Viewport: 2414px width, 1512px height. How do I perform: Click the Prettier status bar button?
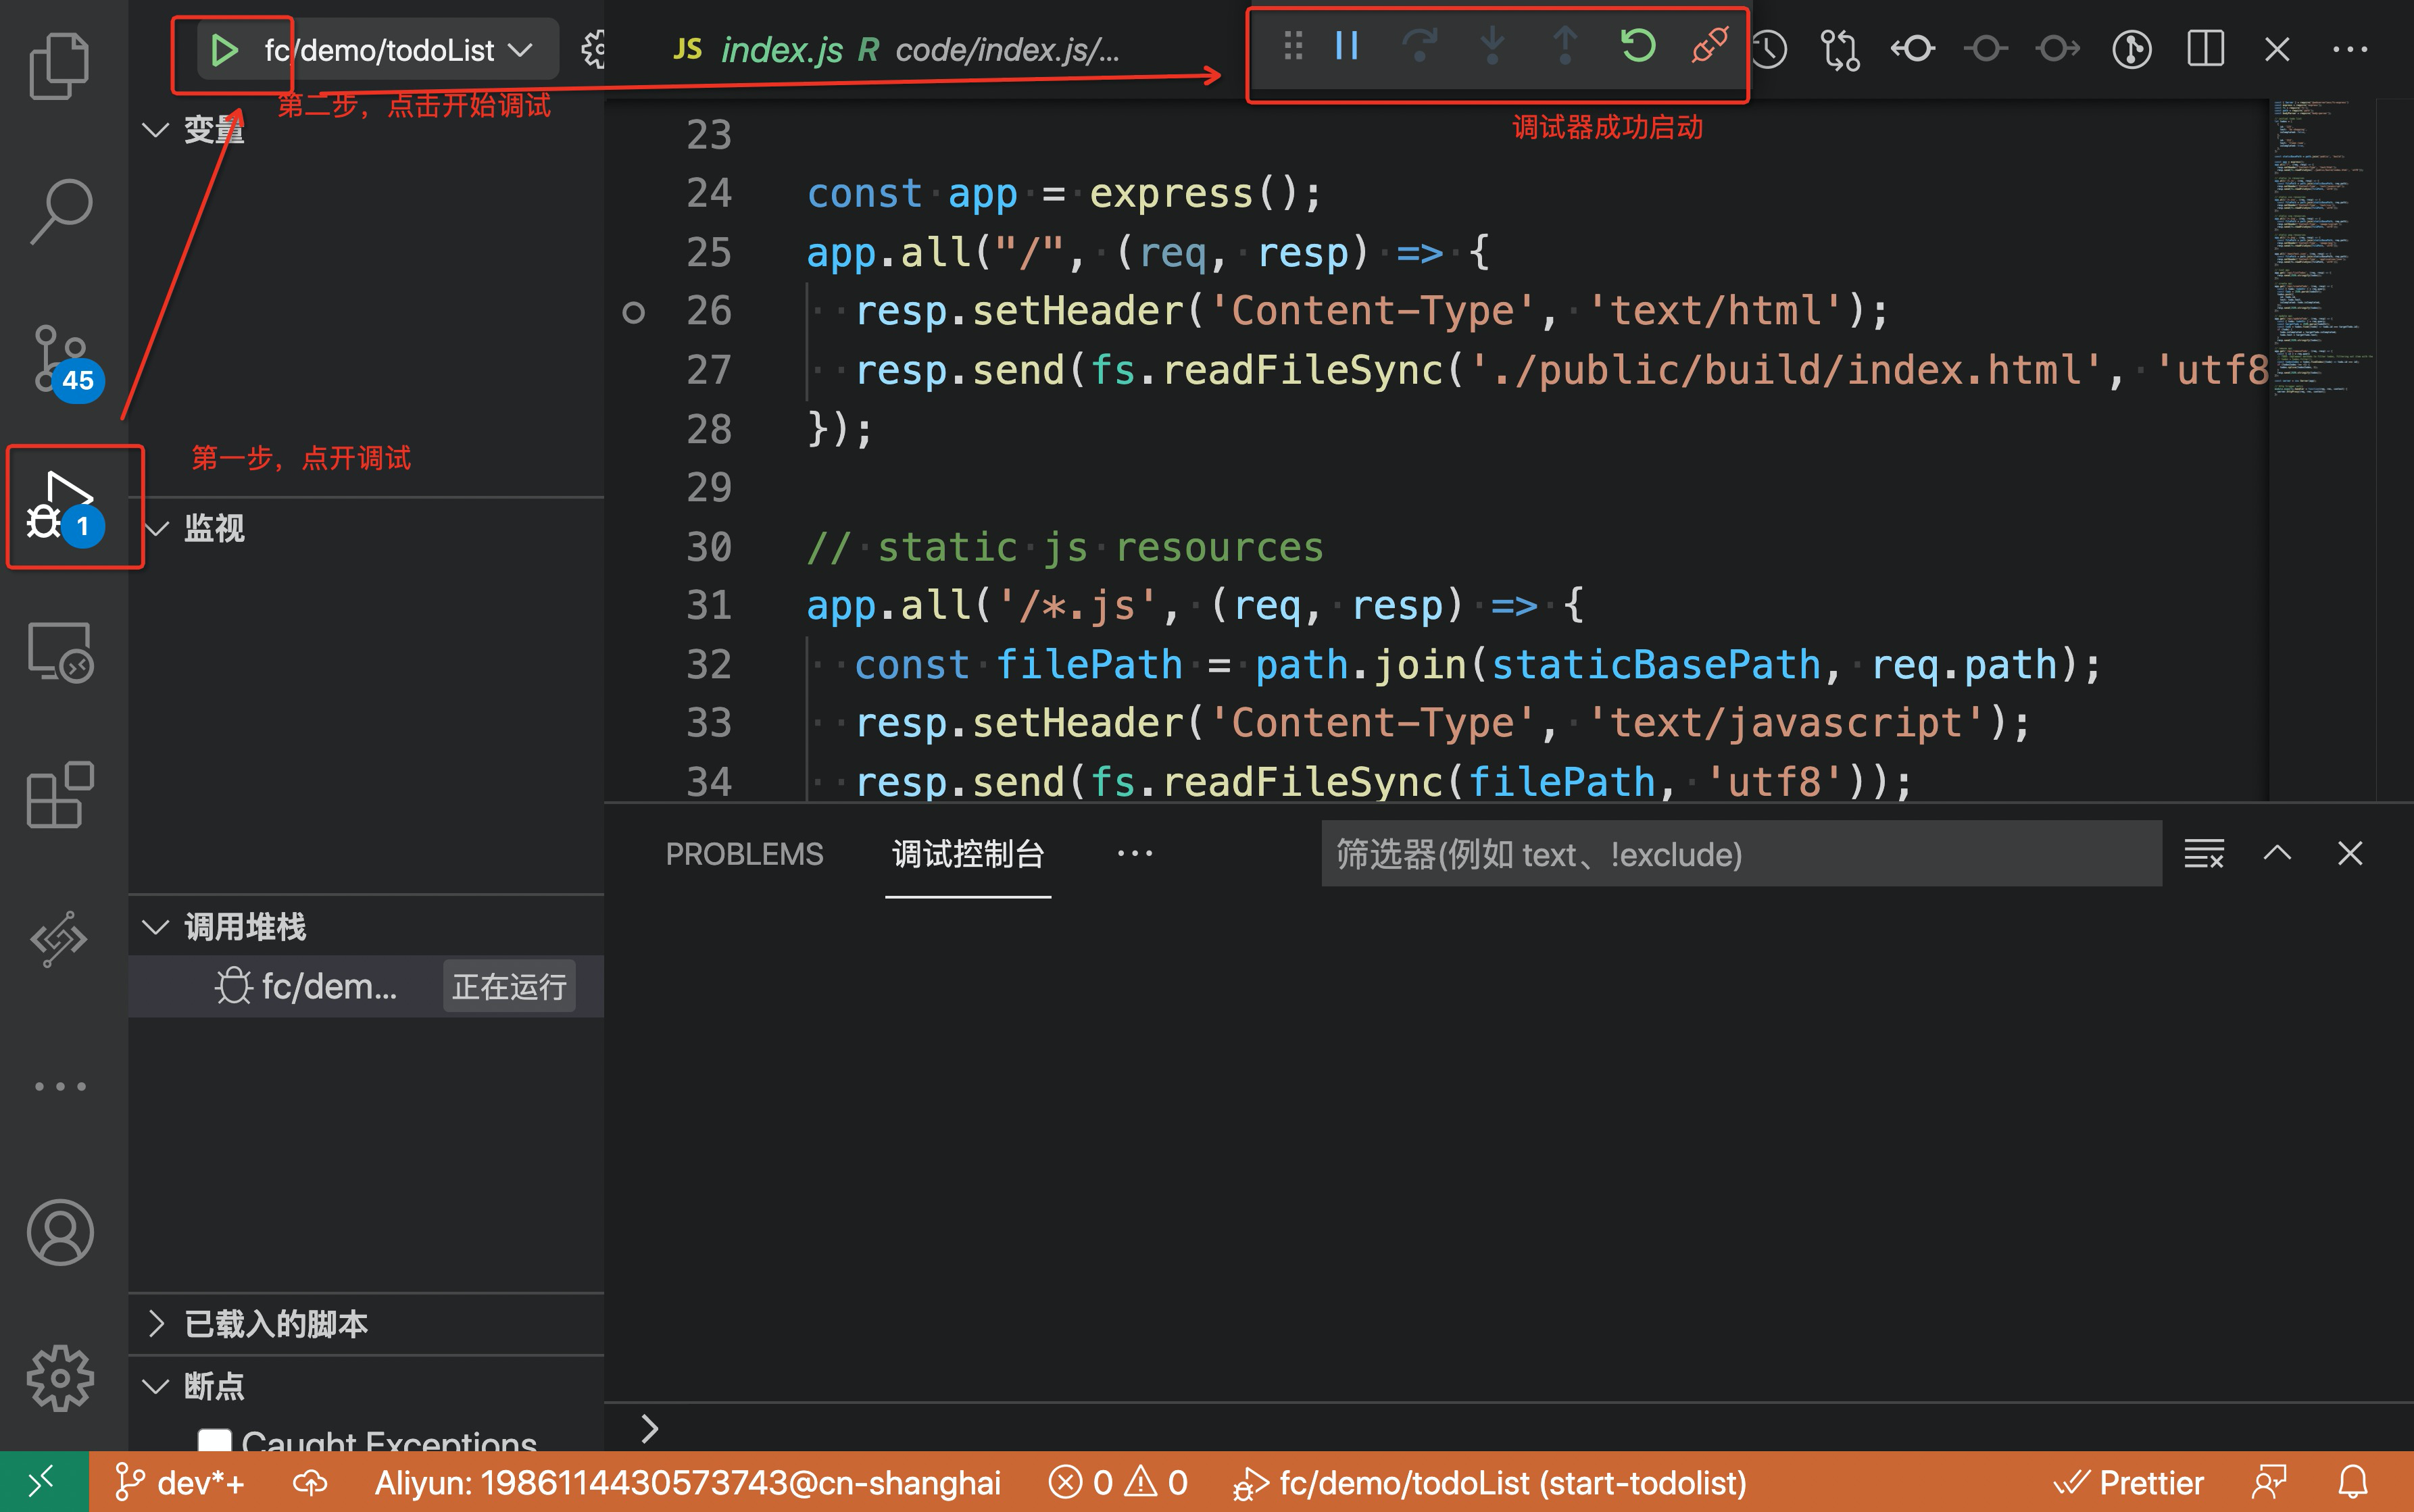[2128, 1483]
